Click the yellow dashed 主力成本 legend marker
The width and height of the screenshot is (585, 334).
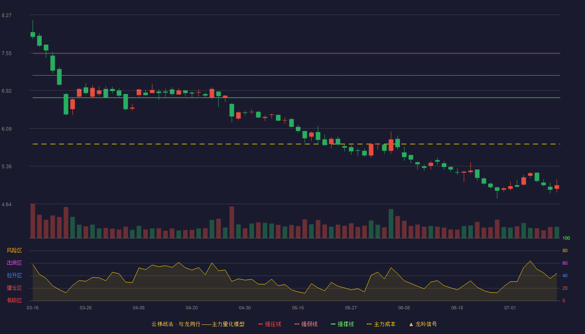pos(369,324)
